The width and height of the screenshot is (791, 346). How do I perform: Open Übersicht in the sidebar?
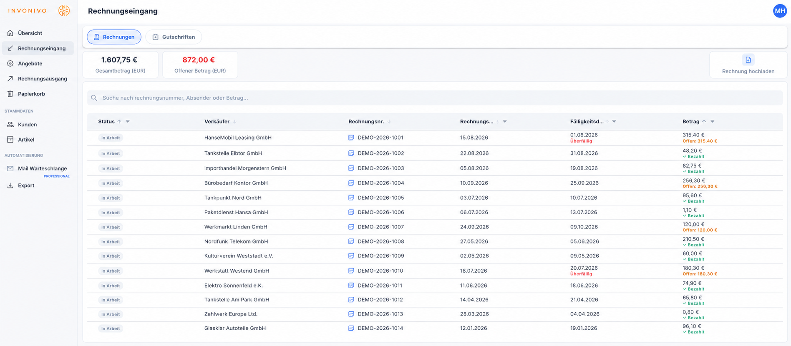[x=38, y=33]
